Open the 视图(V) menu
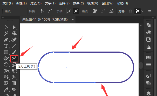This screenshot has width=157, height=96. tap(93, 3)
